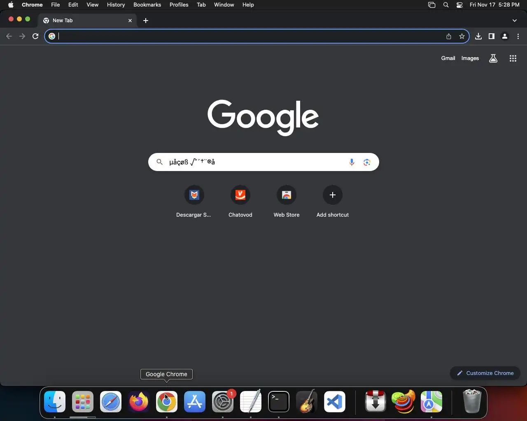Open Images link
This screenshot has width=527, height=421.
pos(470,58)
